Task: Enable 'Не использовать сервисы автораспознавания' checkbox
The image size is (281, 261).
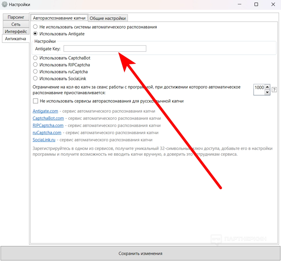Action: click(35, 101)
